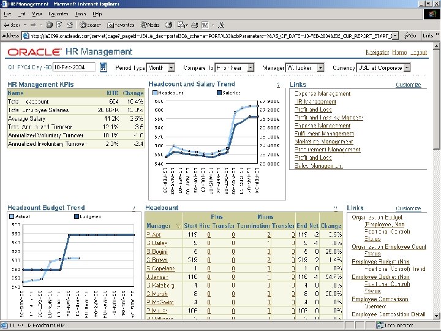
Task: Open the Procurement Management link
Action: pyautogui.click(x=327, y=150)
